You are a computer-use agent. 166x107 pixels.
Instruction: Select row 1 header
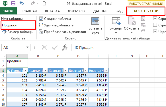click(3, 61)
